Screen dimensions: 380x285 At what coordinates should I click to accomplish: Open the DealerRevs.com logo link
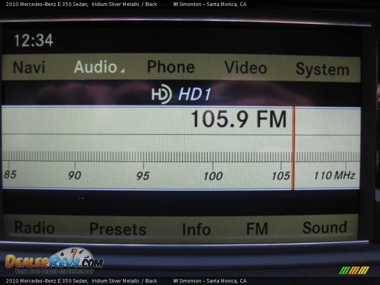[x=55, y=262]
